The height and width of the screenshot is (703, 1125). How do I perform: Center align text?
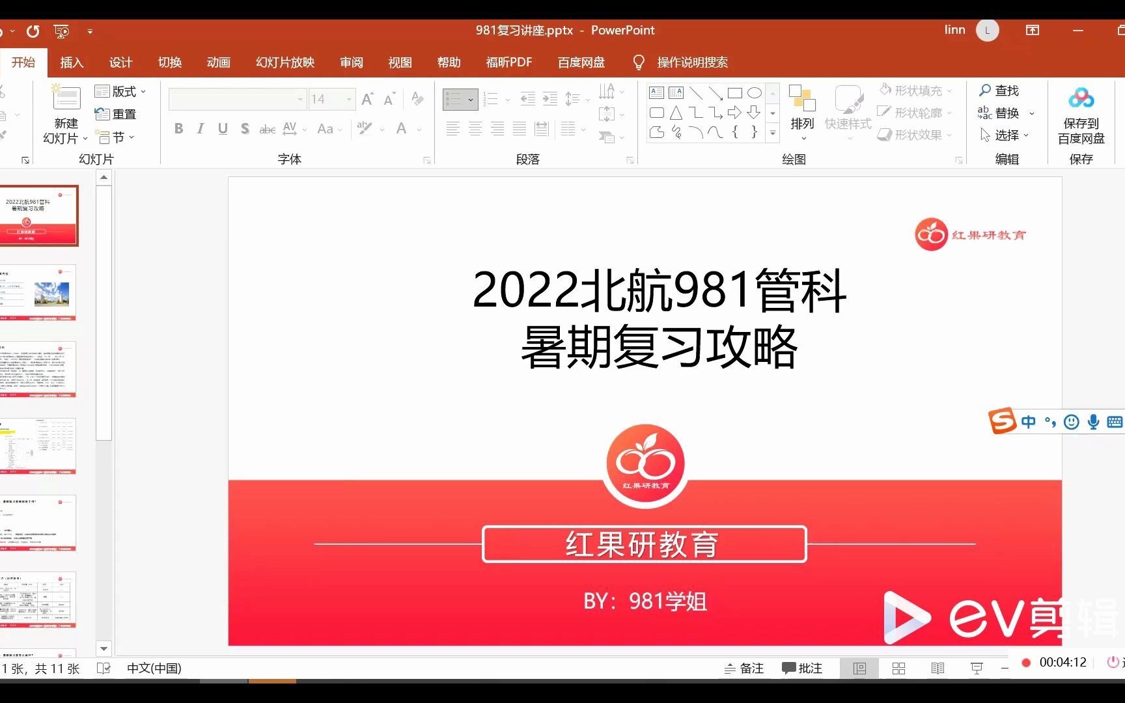tap(475, 128)
